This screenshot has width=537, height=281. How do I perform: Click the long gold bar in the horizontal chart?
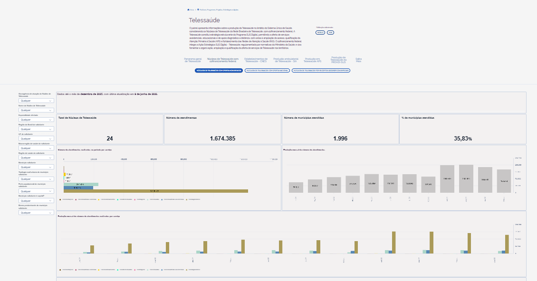pos(156,191)
